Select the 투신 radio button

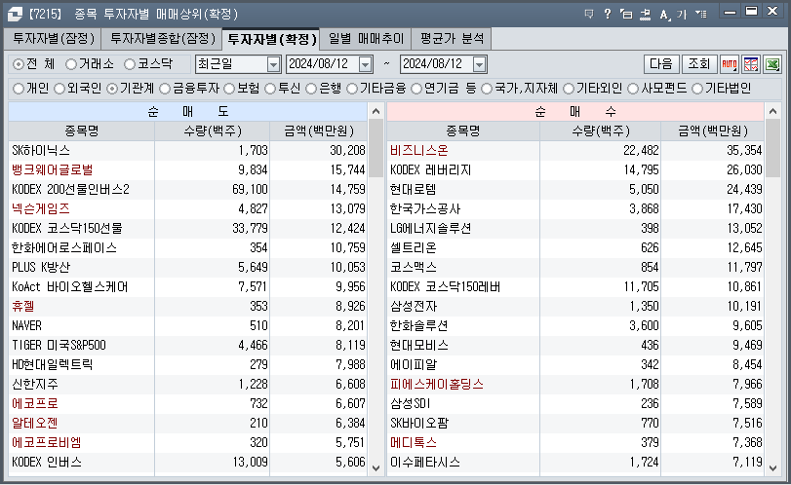270,89
